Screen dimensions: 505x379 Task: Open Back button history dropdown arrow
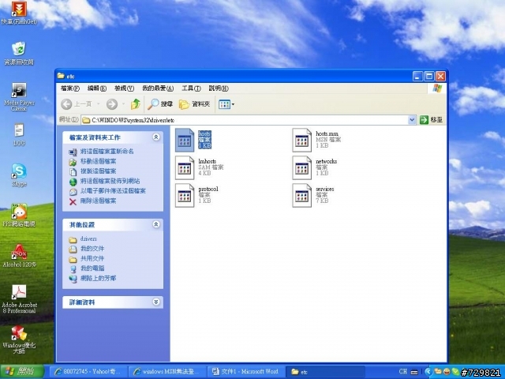tap(99, 104)
